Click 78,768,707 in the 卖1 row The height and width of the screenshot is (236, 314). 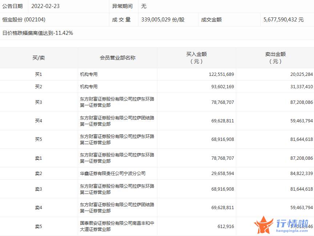222,158
